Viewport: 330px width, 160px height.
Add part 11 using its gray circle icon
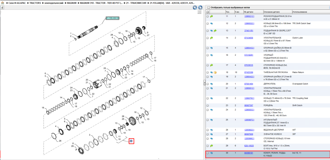click(208, 16)
